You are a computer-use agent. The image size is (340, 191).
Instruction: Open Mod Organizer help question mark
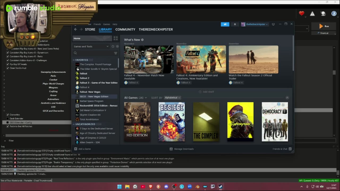click(334, 14)
